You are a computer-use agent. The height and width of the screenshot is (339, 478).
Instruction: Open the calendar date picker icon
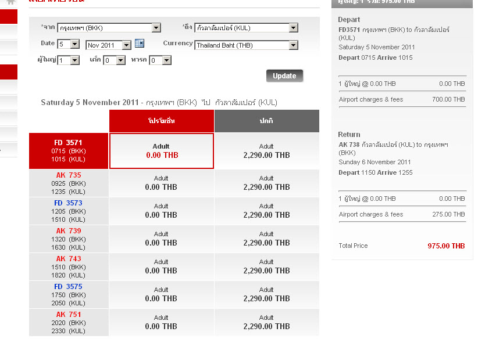140,43
